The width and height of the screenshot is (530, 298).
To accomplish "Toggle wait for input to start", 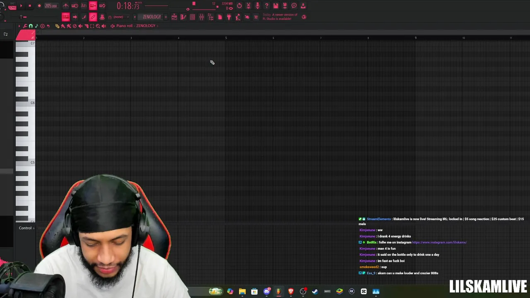I will tap(75, 6).
